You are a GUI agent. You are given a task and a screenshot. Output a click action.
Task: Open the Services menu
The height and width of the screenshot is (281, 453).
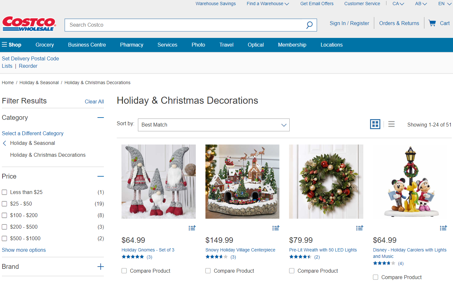167,45
